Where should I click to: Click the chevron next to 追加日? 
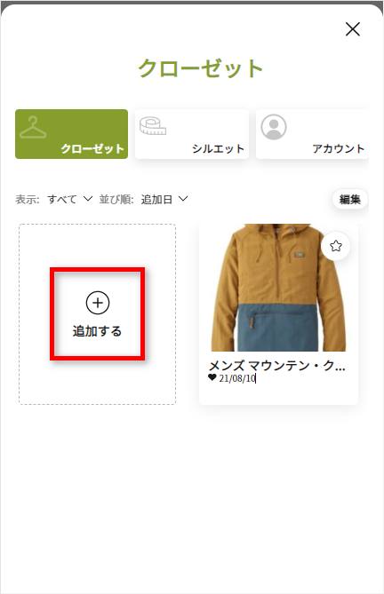click(183, 199)
